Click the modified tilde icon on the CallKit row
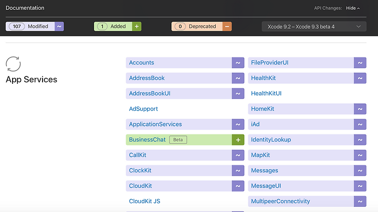The width and height of the screenshot is (378, 212). [x=238, y=155]
